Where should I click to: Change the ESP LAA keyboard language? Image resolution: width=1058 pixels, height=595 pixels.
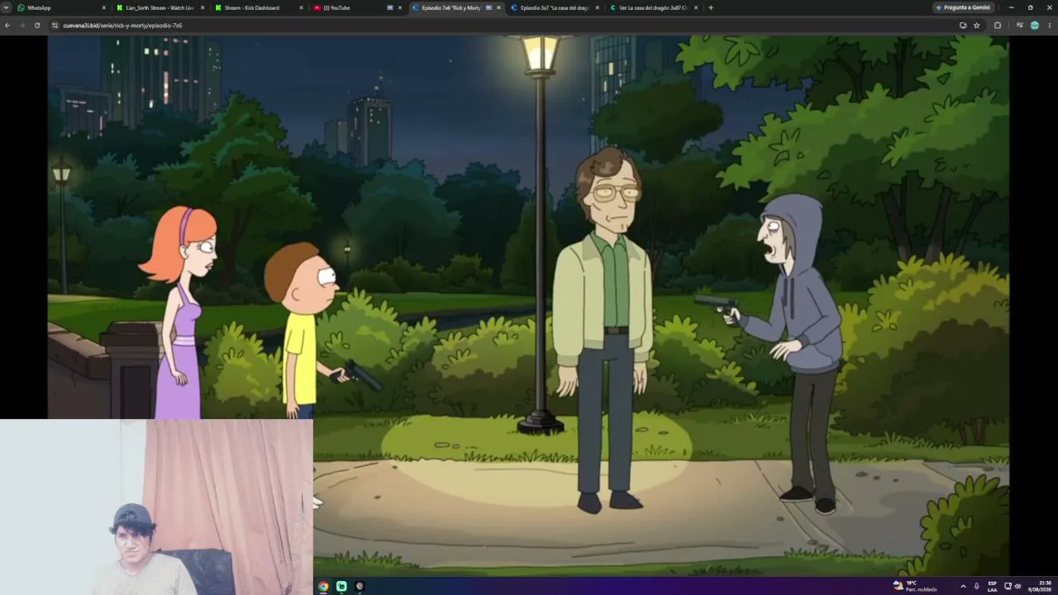[992, 586]
